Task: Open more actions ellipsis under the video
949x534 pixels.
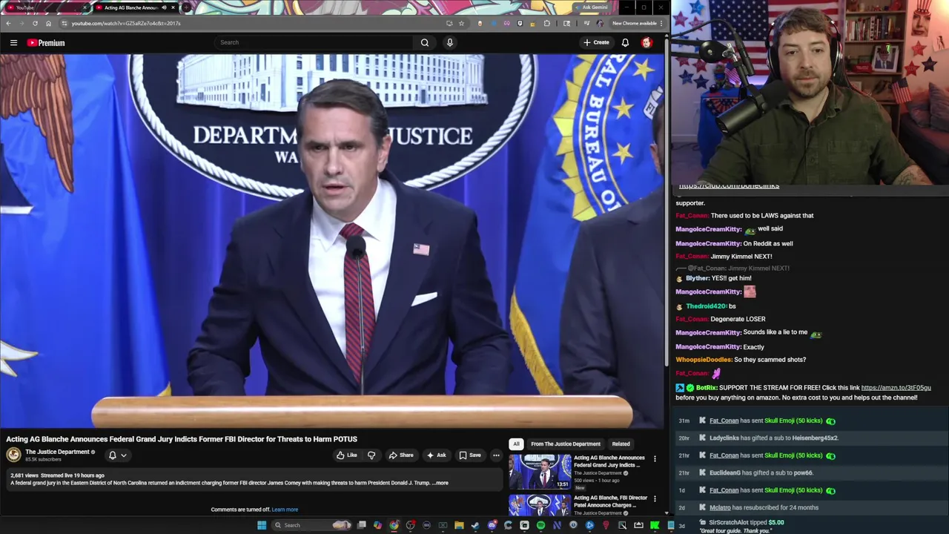Action: (x=496, y=455)
